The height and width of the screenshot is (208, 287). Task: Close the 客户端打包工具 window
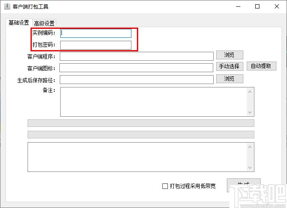277,7
